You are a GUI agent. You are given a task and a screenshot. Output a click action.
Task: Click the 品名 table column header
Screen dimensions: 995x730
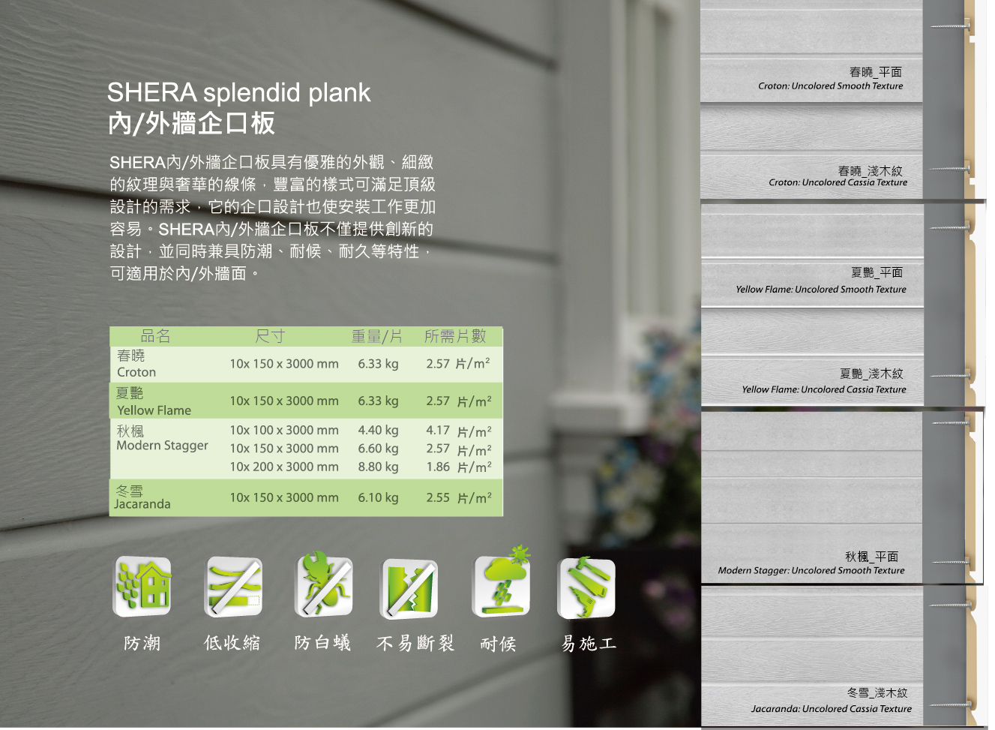point(155,336)
